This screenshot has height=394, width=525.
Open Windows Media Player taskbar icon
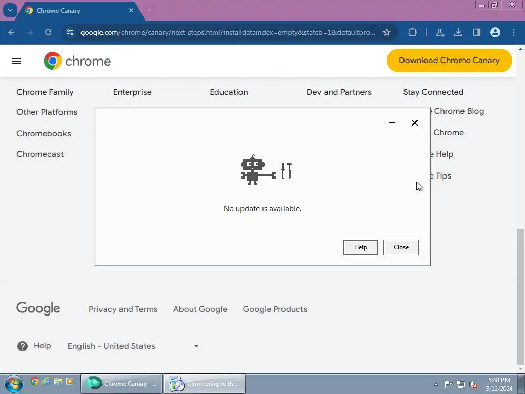coord(70,381)
